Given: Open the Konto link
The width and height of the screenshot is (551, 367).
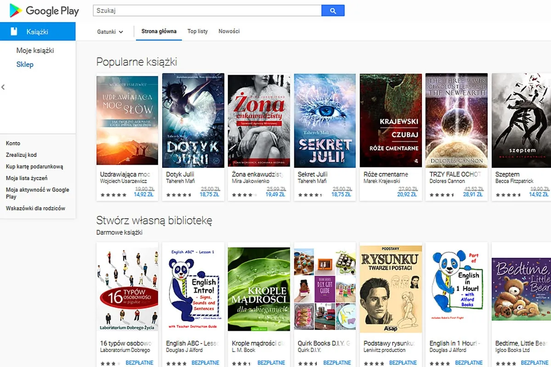Looking at the screenshot, I should pos(13,143).
